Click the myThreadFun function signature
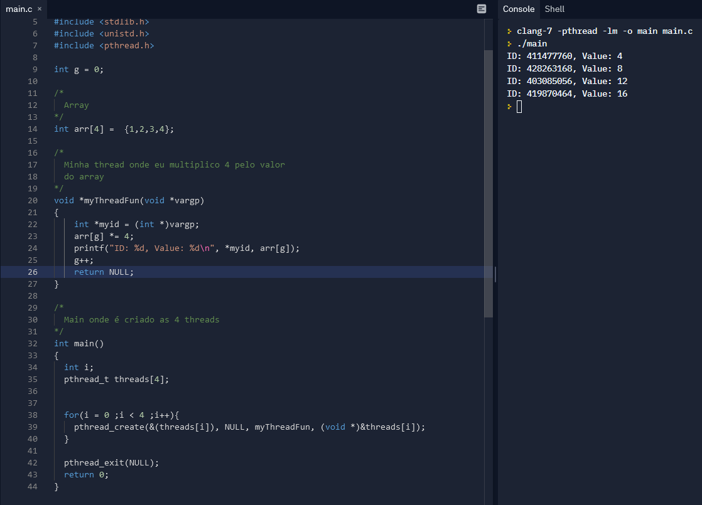The image size is (702, 505). point(129,200)
